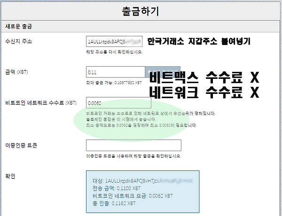Screen dimensions: 282x216
Task: Click the 출금하기 page title
Action: coord(141,12)
